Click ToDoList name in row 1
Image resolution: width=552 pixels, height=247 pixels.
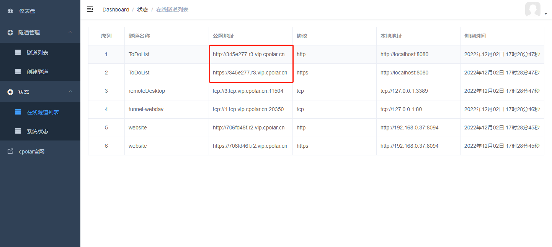(139, 54)
